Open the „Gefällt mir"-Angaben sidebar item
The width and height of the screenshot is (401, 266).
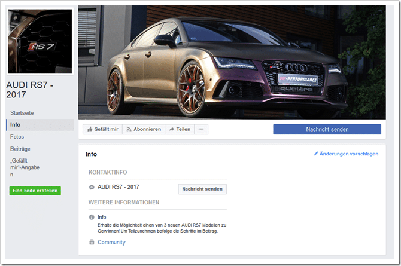tap(25, 167)
